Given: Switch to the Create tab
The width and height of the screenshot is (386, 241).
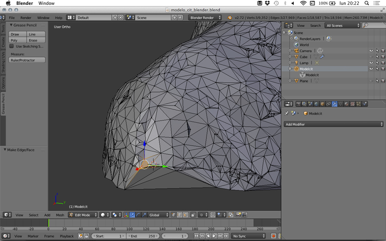Looking at the screenshot, I should point(3,42).
